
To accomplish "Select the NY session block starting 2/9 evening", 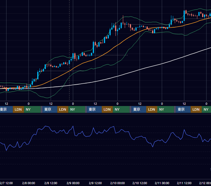I will (x=121, y=109).
